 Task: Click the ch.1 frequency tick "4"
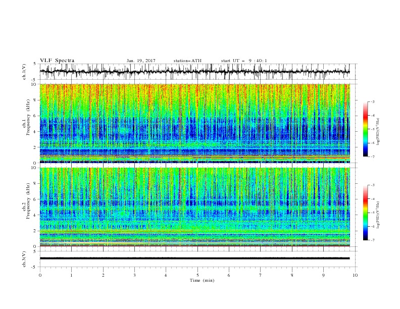pos(35,132)
